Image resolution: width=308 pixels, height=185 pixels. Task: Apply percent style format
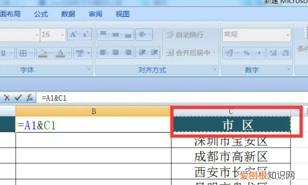pos(246,53)
